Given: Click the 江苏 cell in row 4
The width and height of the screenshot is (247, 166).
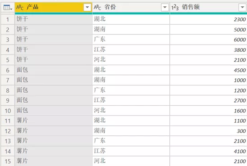Looking at the screenshot, I should pyautogui.click(x=131, y=50).
